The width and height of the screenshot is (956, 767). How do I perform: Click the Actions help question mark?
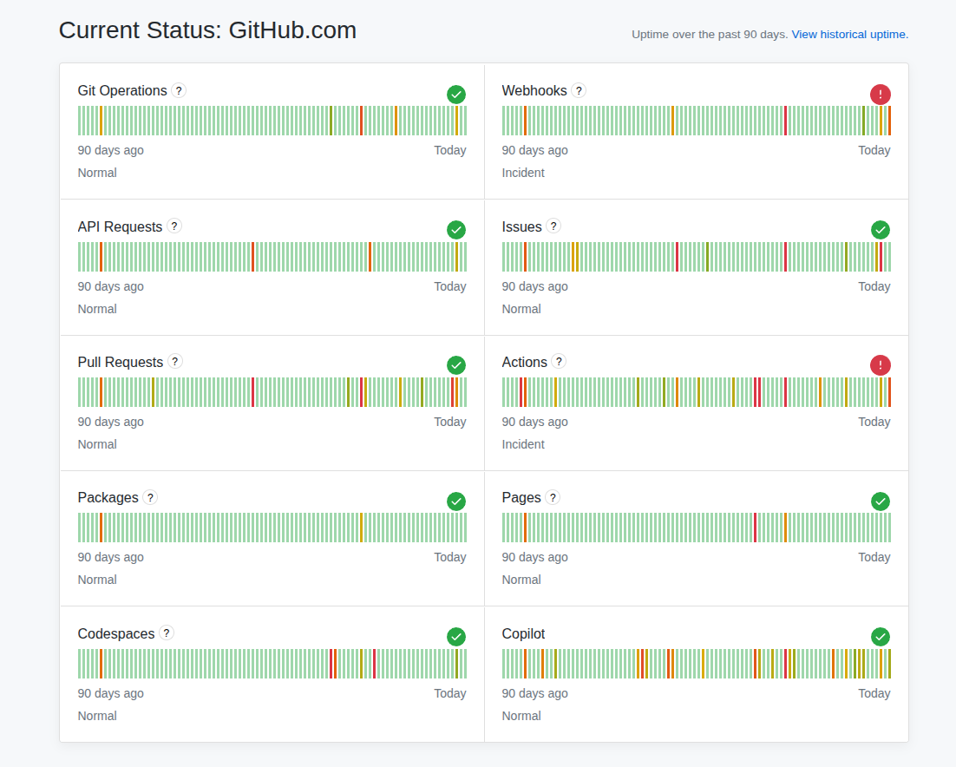pyautogui.click(x=559, y=362)
